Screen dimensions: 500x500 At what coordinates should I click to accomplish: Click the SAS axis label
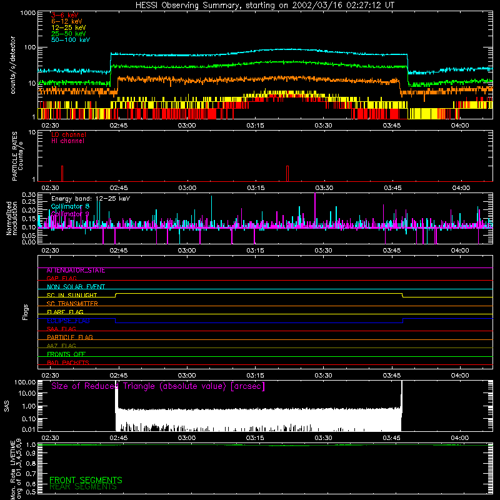click(x=7, y=406)
